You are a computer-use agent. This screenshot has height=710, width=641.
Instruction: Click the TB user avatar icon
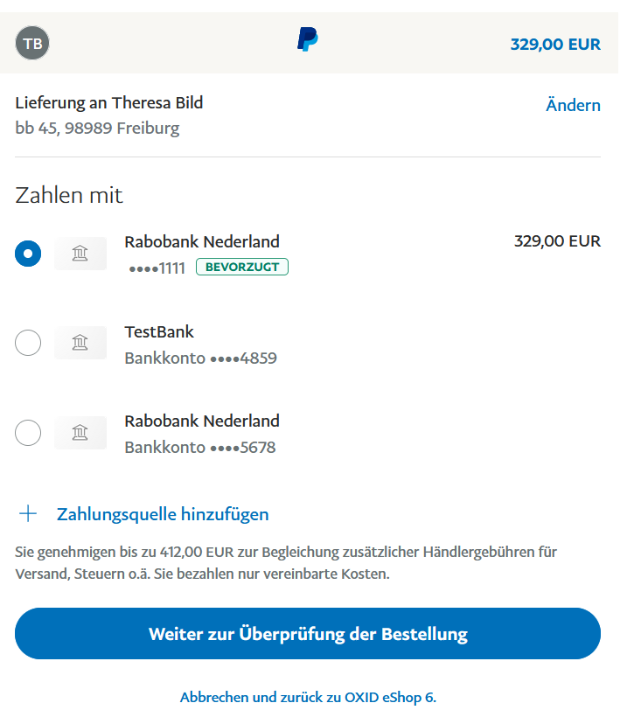pos(32,43)
